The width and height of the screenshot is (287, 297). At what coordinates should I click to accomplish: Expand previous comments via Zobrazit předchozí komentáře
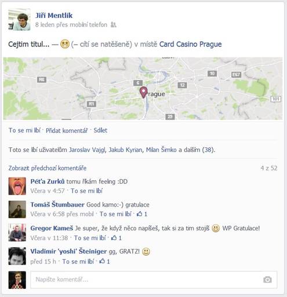tap(48, 168)
